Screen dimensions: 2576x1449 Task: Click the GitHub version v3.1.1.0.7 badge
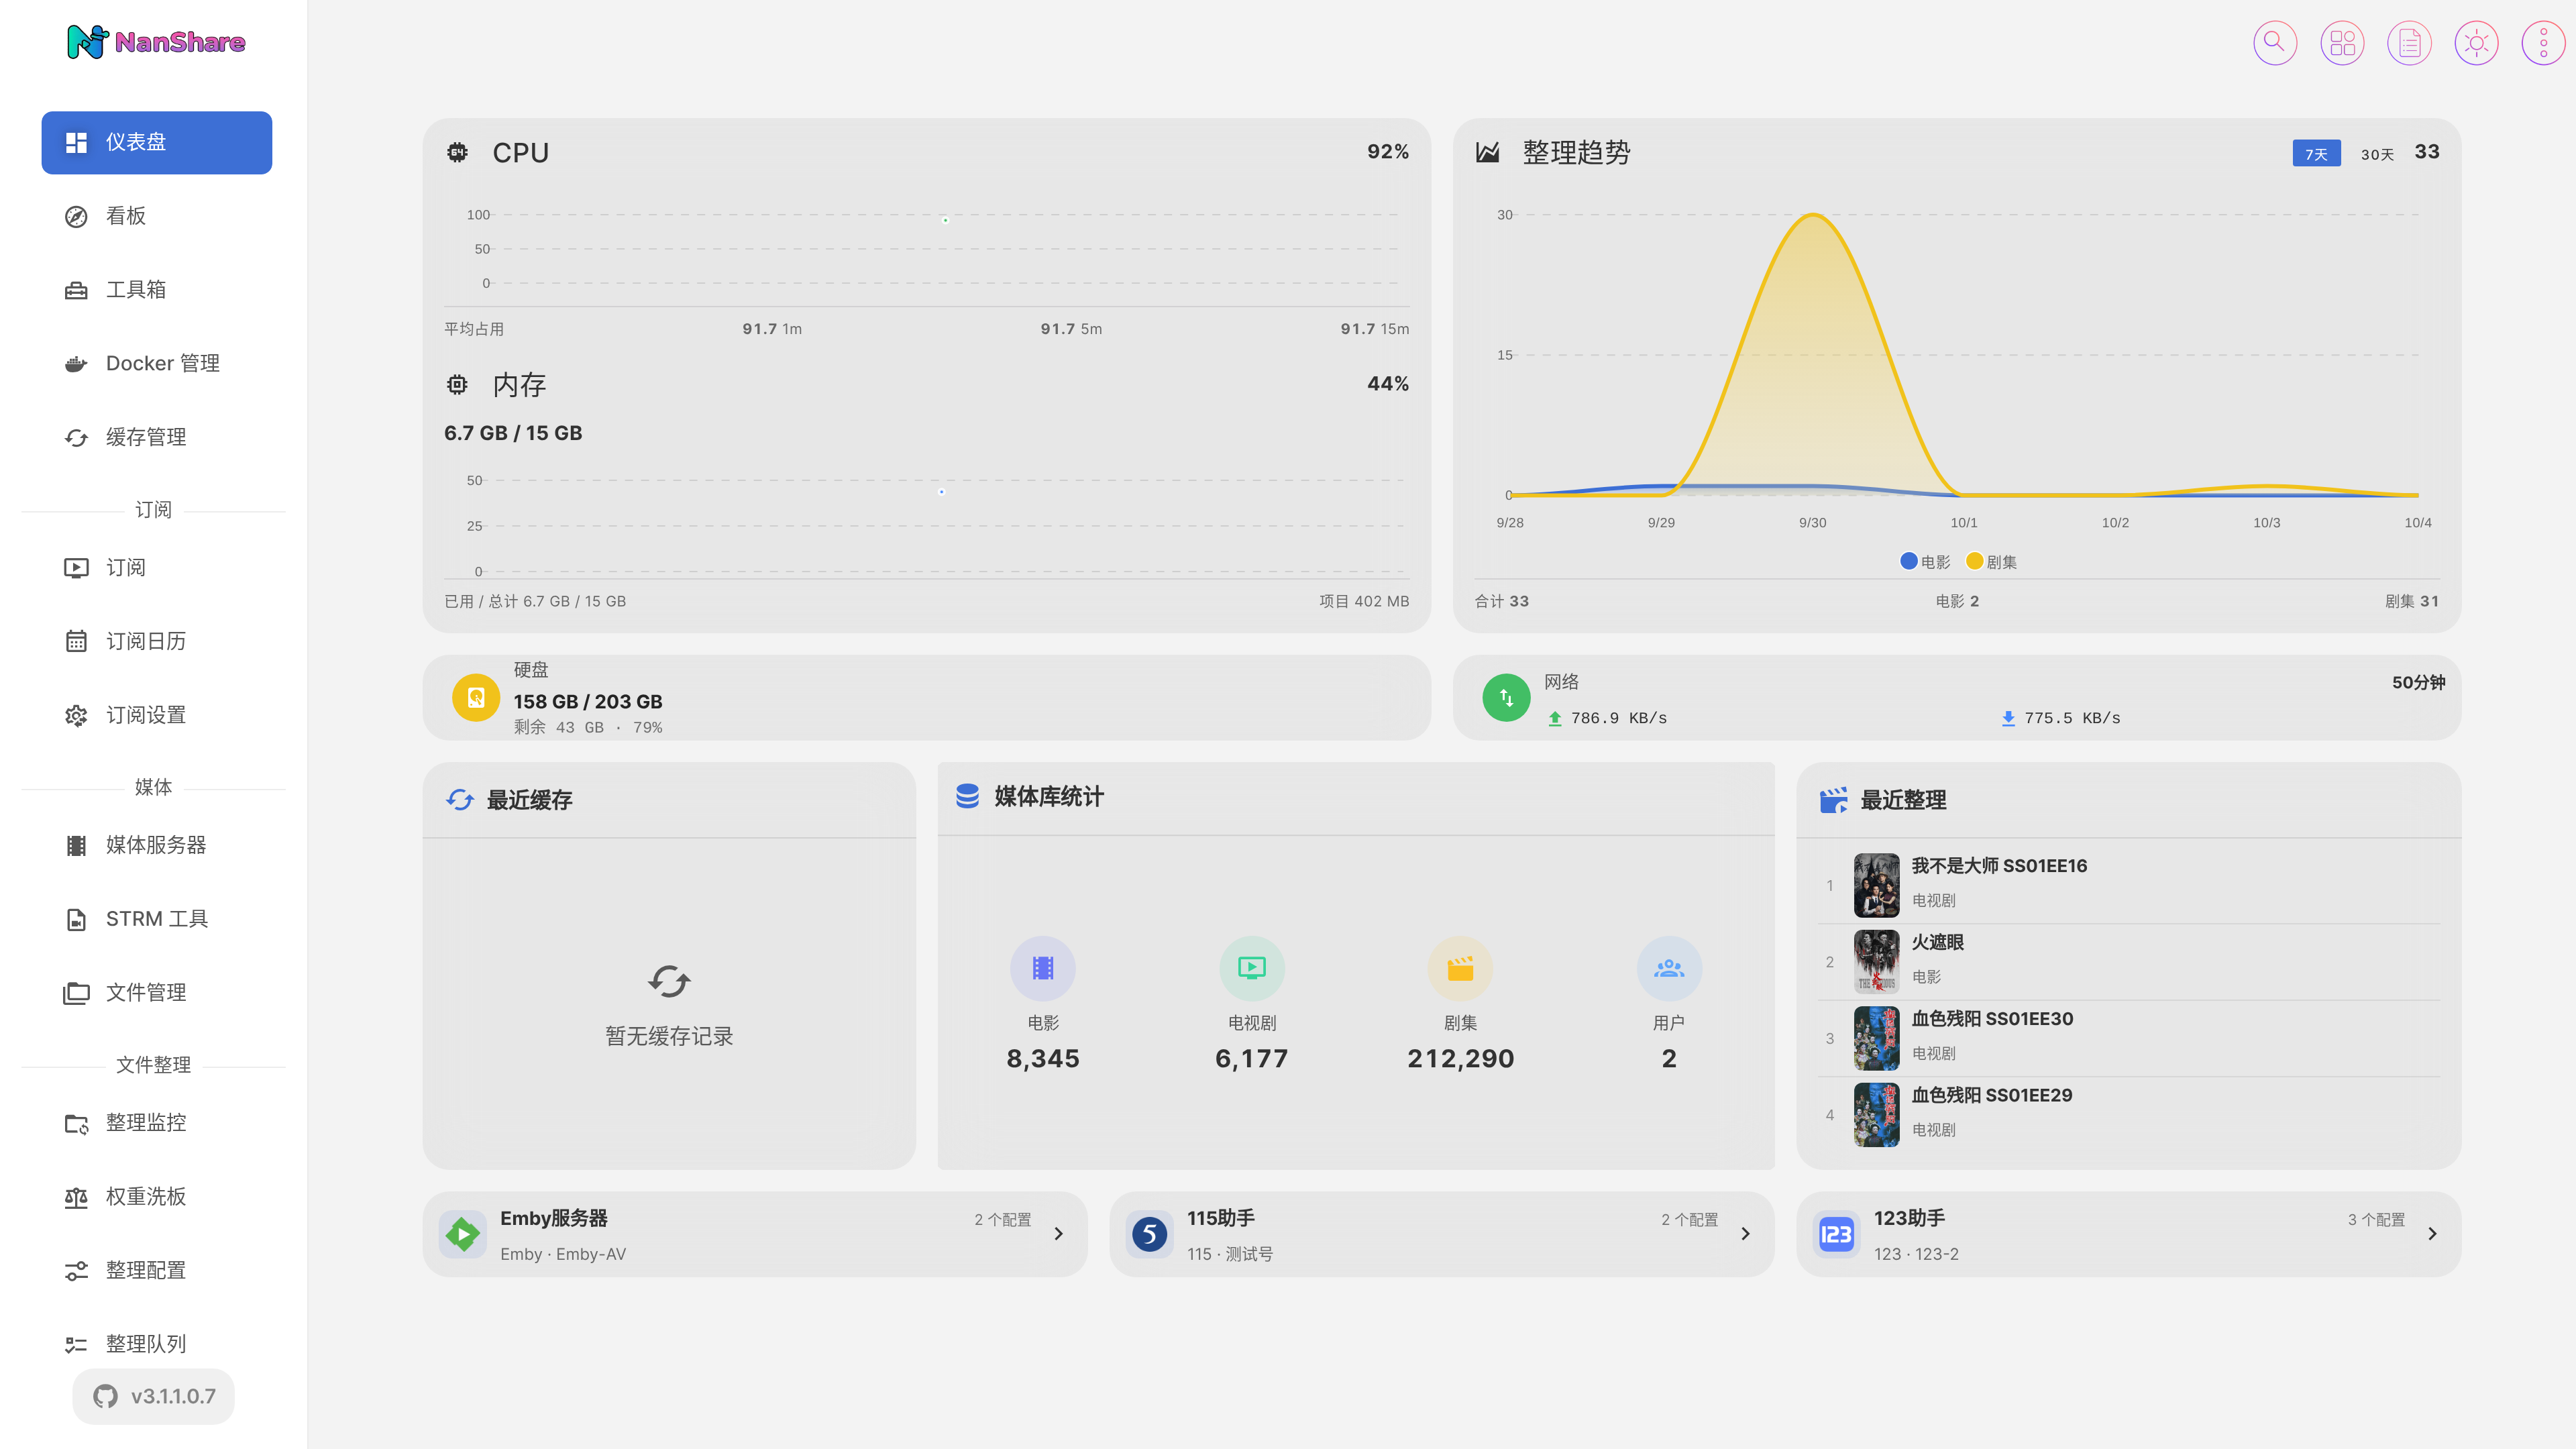coord(154,1396)
